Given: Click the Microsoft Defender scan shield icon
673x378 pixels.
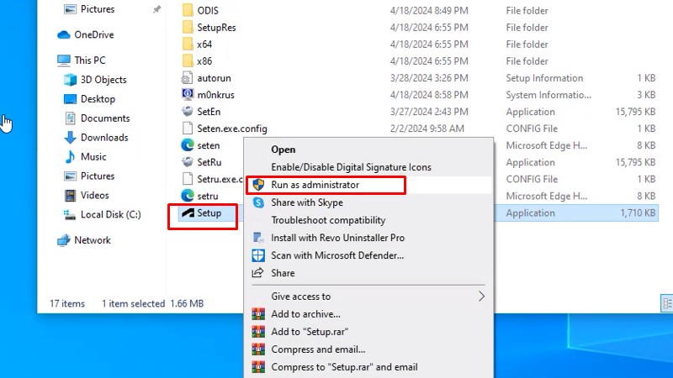Looking at the screenshot, I should [258, 255].
